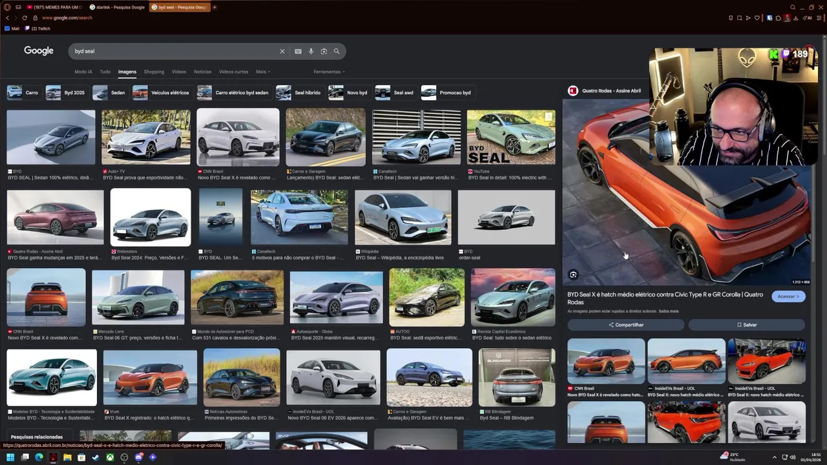Switch to the Notícias tab

(x=202, y=72)
